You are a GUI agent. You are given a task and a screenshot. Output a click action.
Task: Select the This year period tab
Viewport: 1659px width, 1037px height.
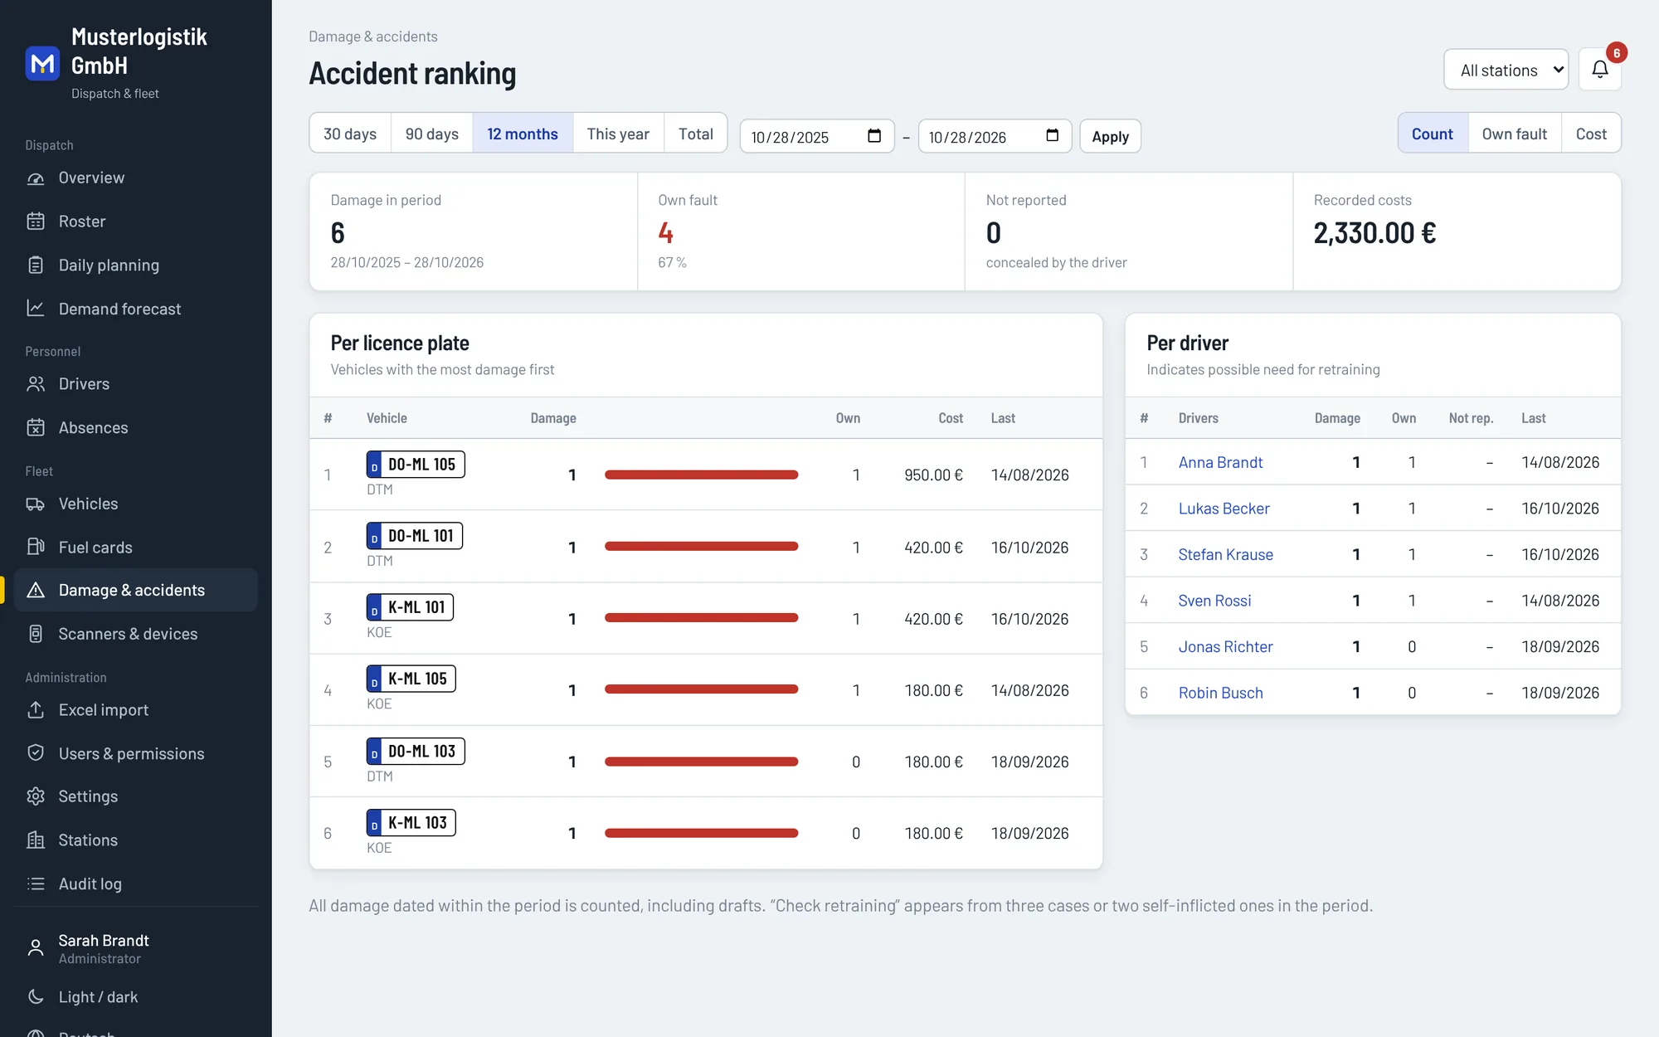(x=618, y=134)
